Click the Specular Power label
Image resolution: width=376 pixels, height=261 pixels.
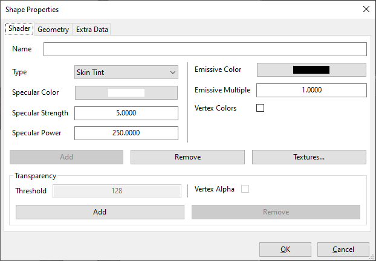click(36, 133)
